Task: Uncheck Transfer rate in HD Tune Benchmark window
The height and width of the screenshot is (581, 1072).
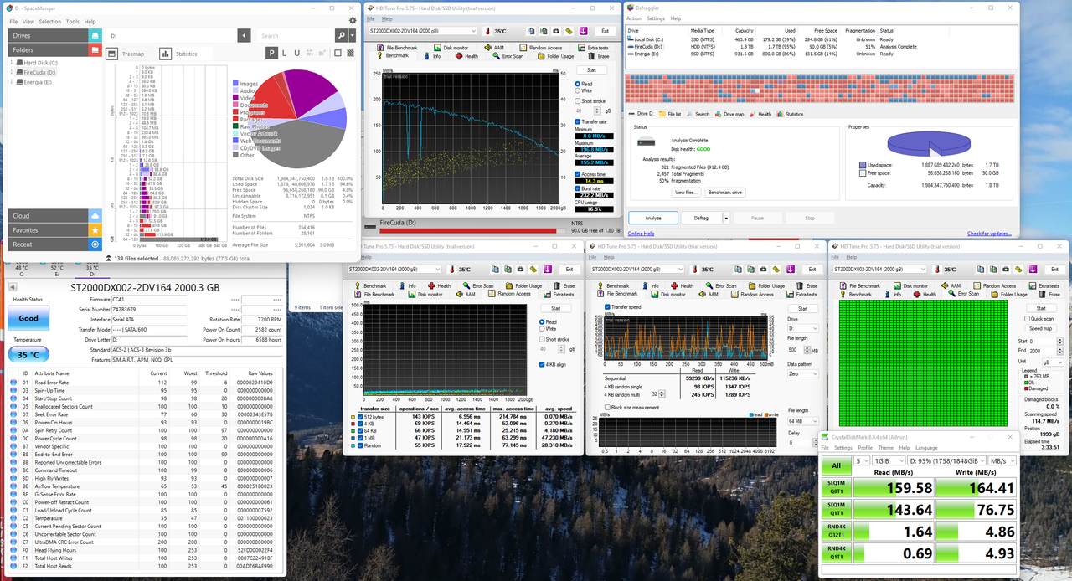Action: click(577, 121)
